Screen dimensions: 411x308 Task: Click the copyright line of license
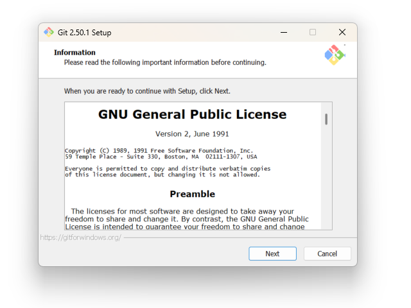(159, 151)
